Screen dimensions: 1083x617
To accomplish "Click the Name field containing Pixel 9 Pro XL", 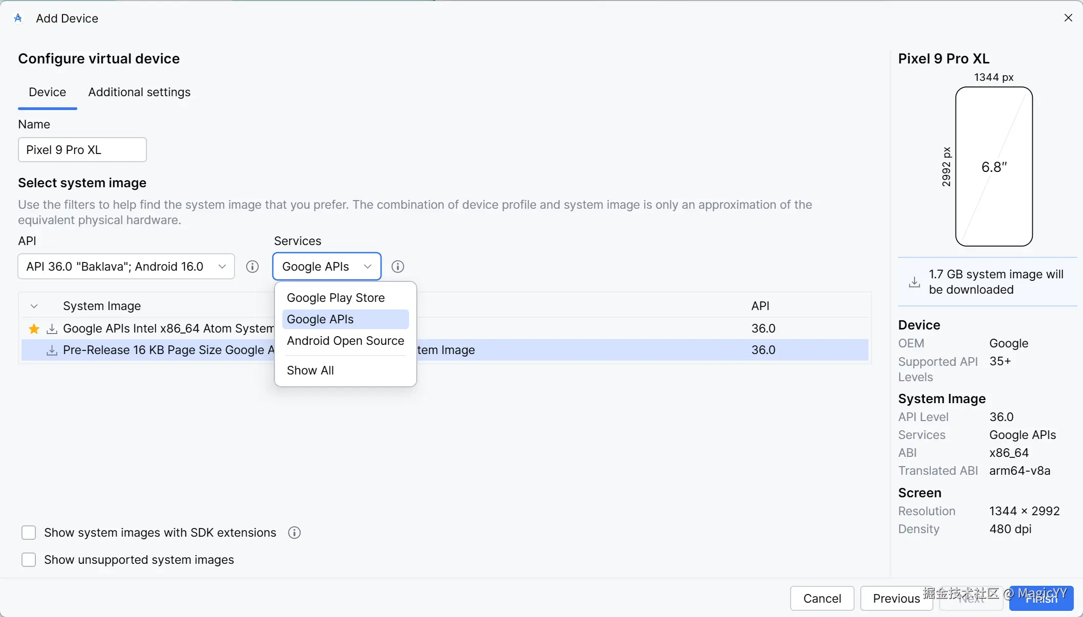I will pos(82,150).
